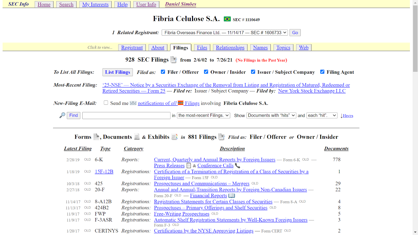
Task: Open 'the most-recent Filings' dropdown
Action: click(204, 115)
